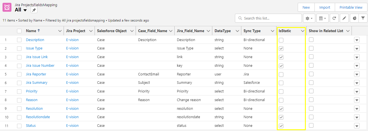368x131 pixels.
Task: Open row actions for Description
Action: point(357,40)
